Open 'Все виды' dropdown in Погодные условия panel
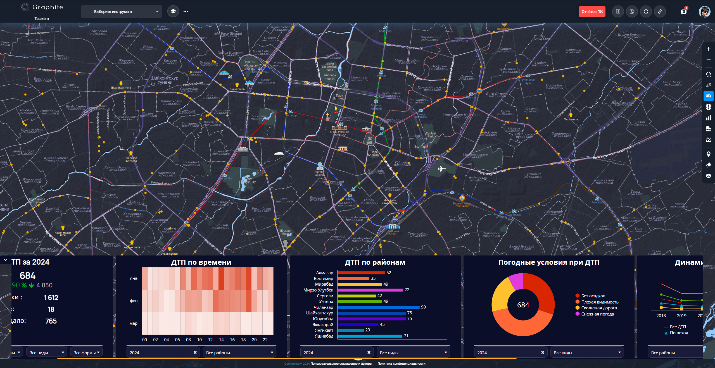Image resolution: width=715 pixels, height=368 pixels. (x=587, y=353)
